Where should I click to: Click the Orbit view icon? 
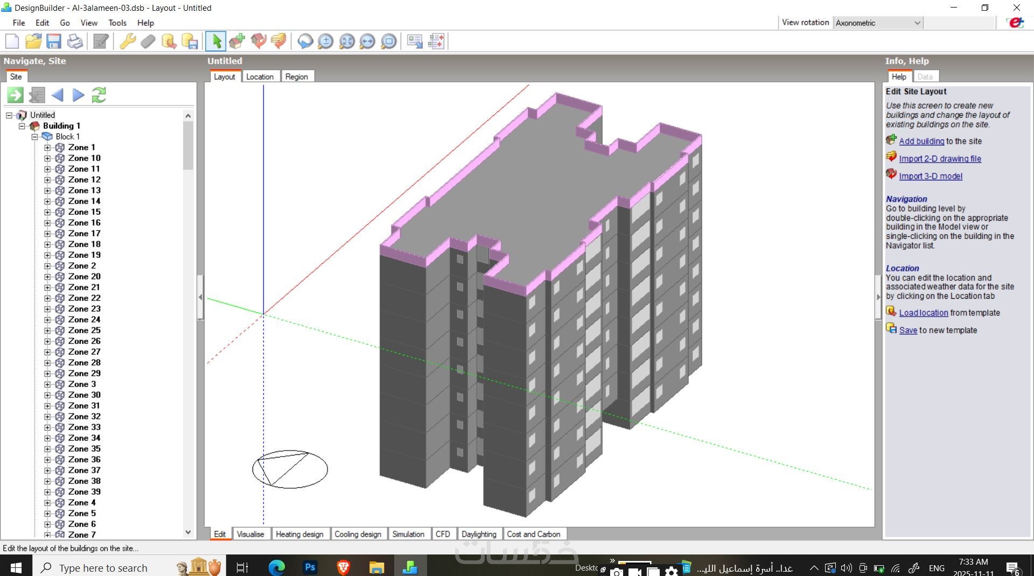[x=305, y=41]
